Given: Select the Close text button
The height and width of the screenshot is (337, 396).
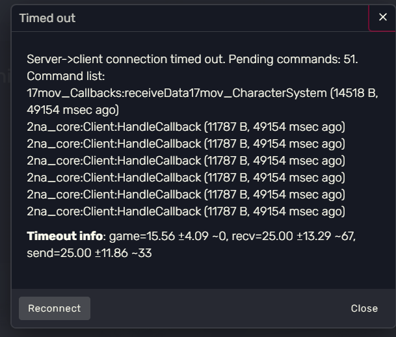Looking at the screenshot, I should coord(364,308).
